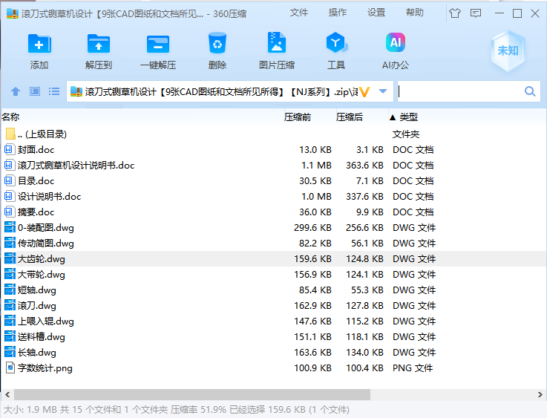The width and height of the screenshot is (547, 418).
Task: Switch to large icon view mode
Action: pos(35,91)
